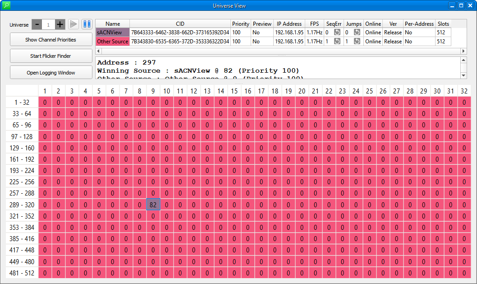
Task: Click the Universe View app icon in title bar
Action: [6, 6]
